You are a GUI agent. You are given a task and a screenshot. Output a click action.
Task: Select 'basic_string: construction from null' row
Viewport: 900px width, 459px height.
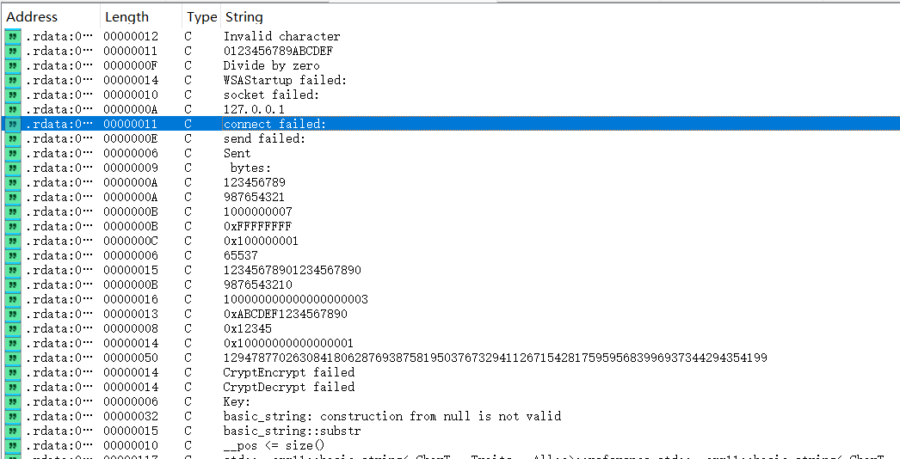[391, 416]
